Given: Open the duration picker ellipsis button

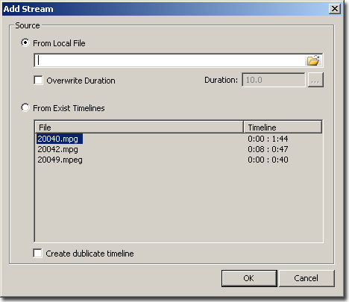Looking at the screenshot, I should point(315,80).
